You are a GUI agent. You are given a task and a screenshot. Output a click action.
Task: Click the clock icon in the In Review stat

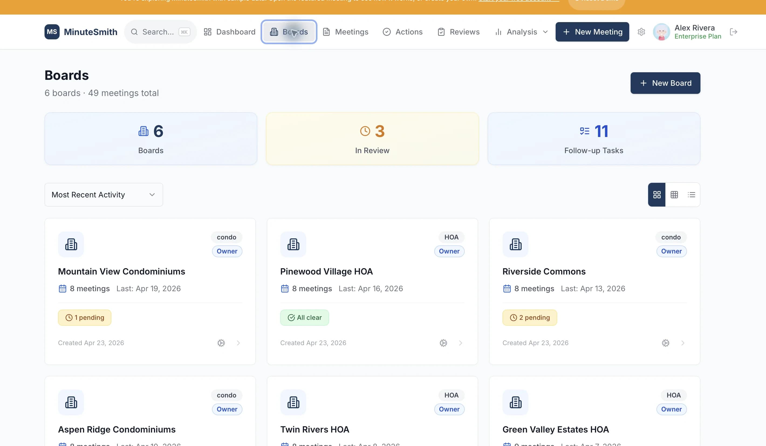(365, 131)
